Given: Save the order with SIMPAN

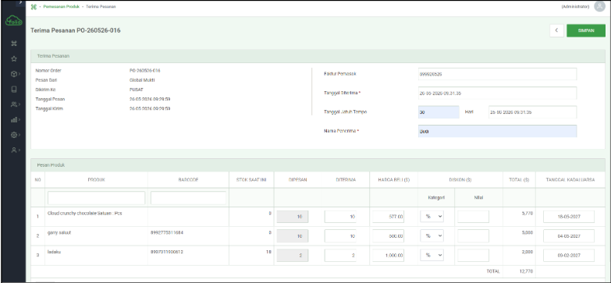Looking at the screenshot, I should 586,30.
